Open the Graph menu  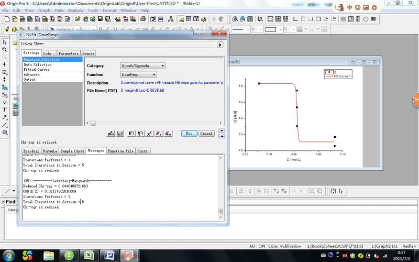[44, 10]
